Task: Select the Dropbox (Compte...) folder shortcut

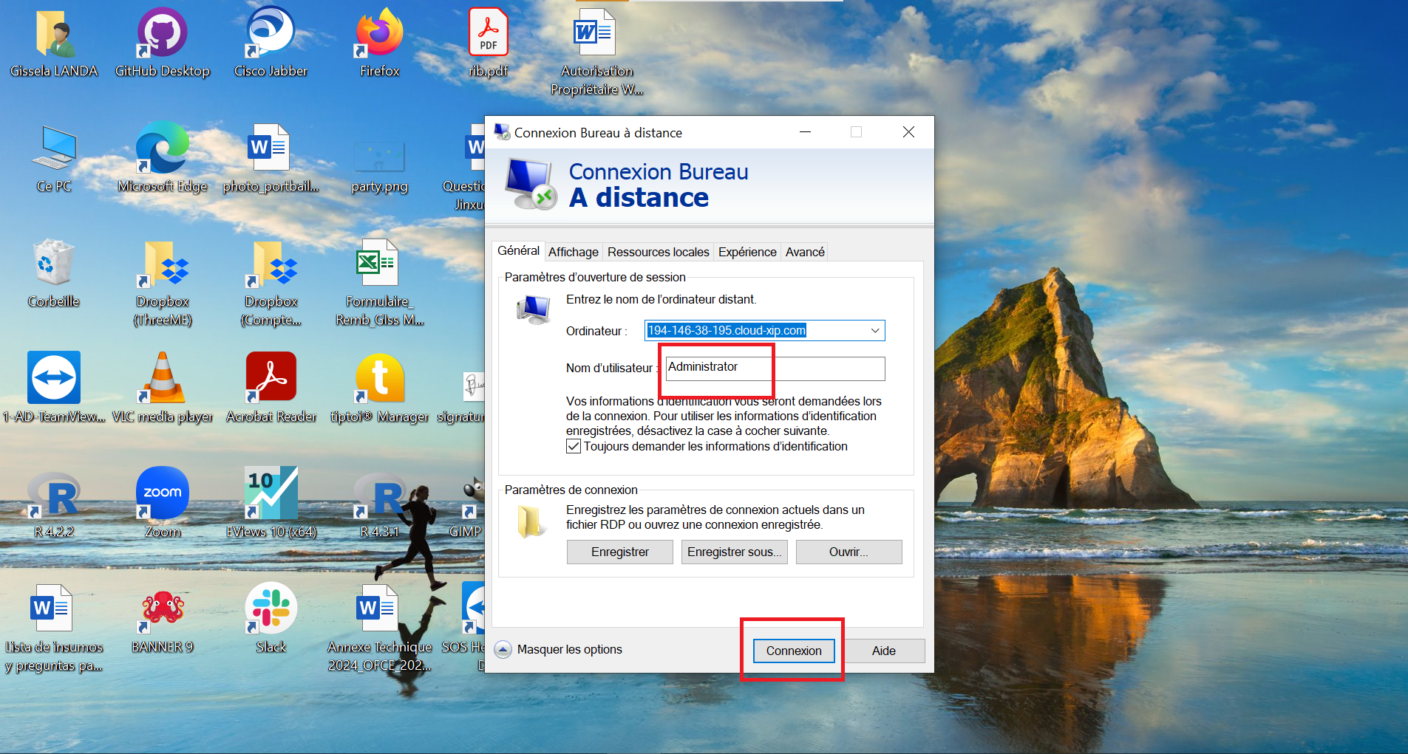Action: pyautogui.click(x=271, y=264)
